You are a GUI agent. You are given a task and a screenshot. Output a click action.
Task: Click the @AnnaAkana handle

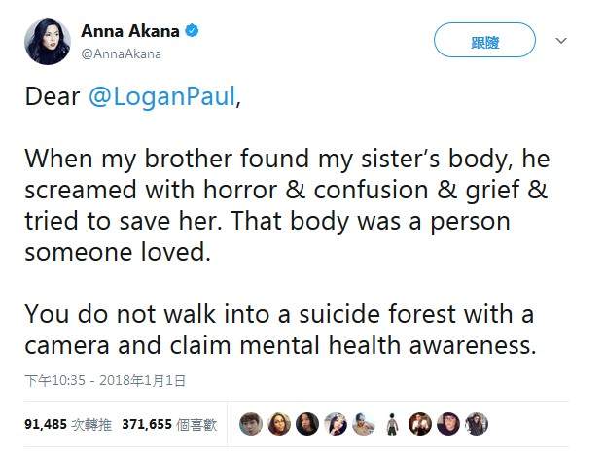122,54
